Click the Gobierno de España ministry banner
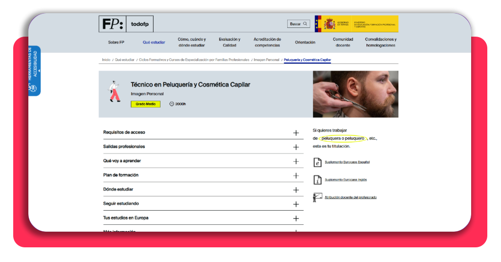The height and width of the screenshot is (262, 501). pyautogui.click(x=356, y=24)
